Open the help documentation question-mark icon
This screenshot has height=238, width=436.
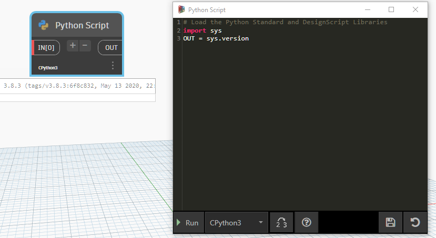[307, 223]
